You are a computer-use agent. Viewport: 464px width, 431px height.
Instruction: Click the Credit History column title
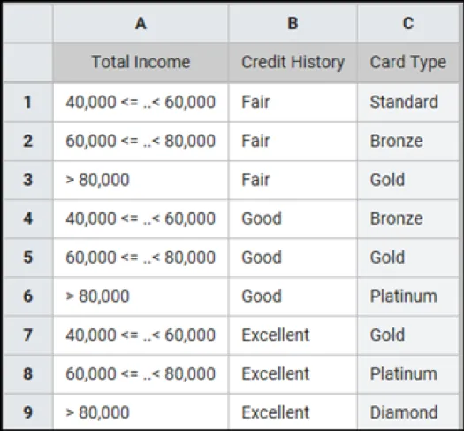pos(293,62)
